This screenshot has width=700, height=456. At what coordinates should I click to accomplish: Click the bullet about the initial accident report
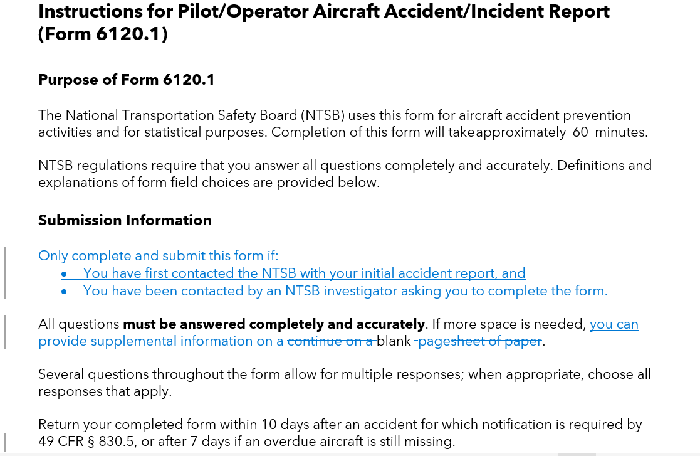click(304, 273)
